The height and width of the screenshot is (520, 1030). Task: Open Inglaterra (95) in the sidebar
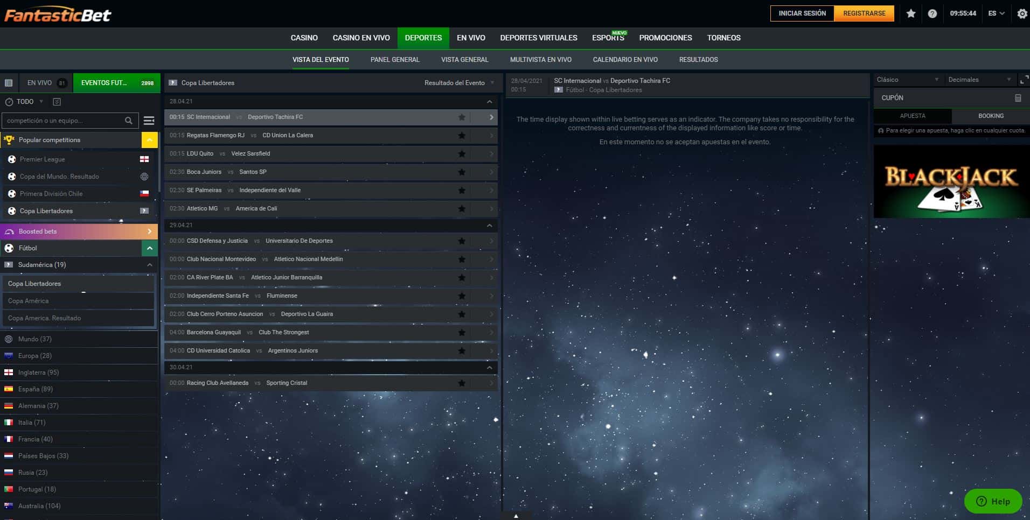click(x=79, y=373)
